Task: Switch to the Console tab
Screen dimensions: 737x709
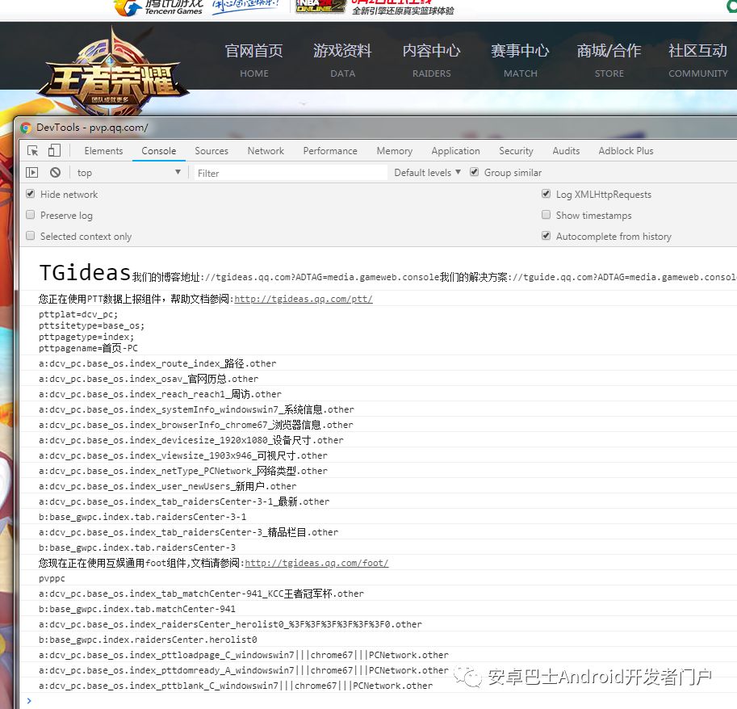Action: pyautogui.click(x=159, y=151)
